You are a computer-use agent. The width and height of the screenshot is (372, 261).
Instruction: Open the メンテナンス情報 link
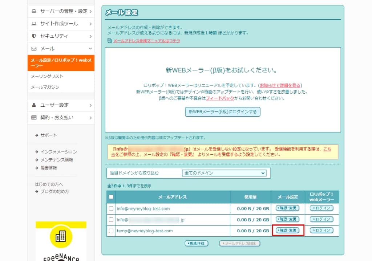pyautogui.click(x=56, y=160)
